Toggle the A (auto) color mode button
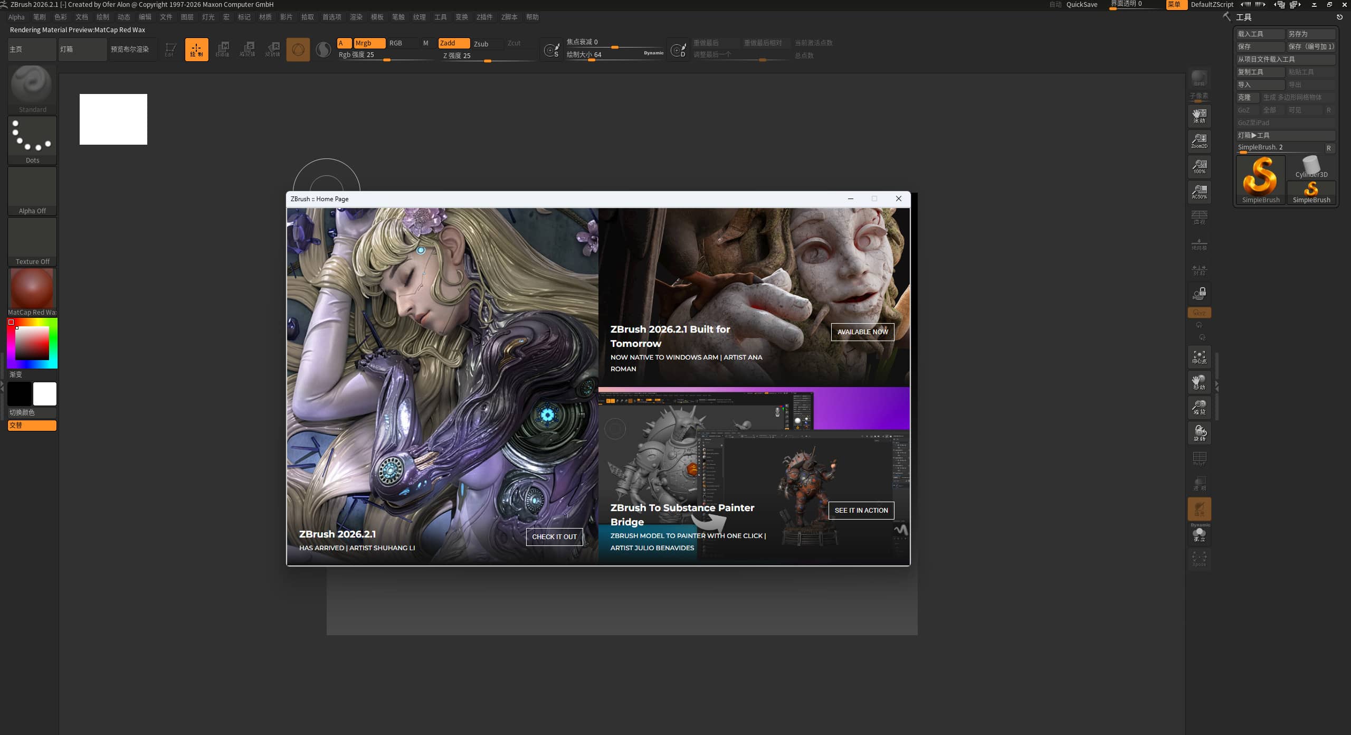 [344, 43]
